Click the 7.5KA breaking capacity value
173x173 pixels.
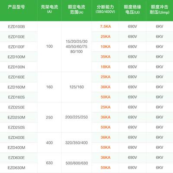click(x=106, y=26)
